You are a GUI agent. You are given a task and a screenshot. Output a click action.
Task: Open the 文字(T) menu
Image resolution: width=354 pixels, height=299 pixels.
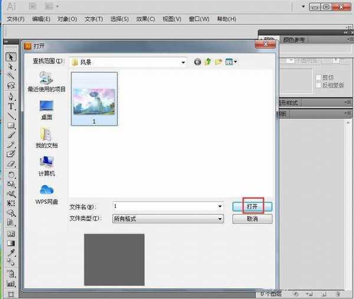click(94, 19)
